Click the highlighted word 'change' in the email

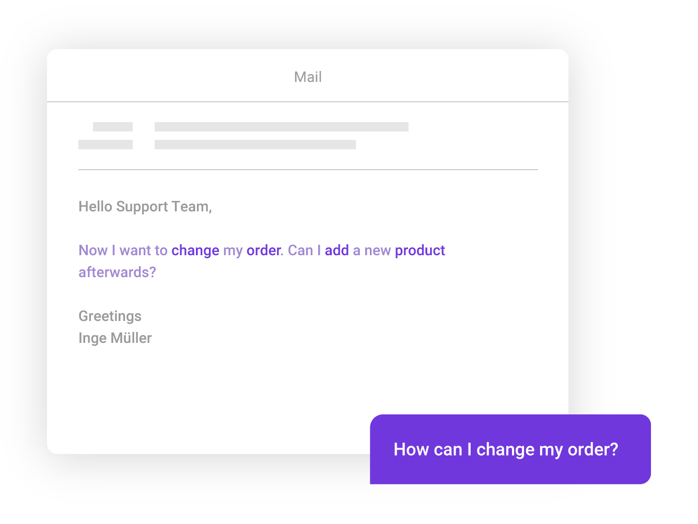click(195, 251)
